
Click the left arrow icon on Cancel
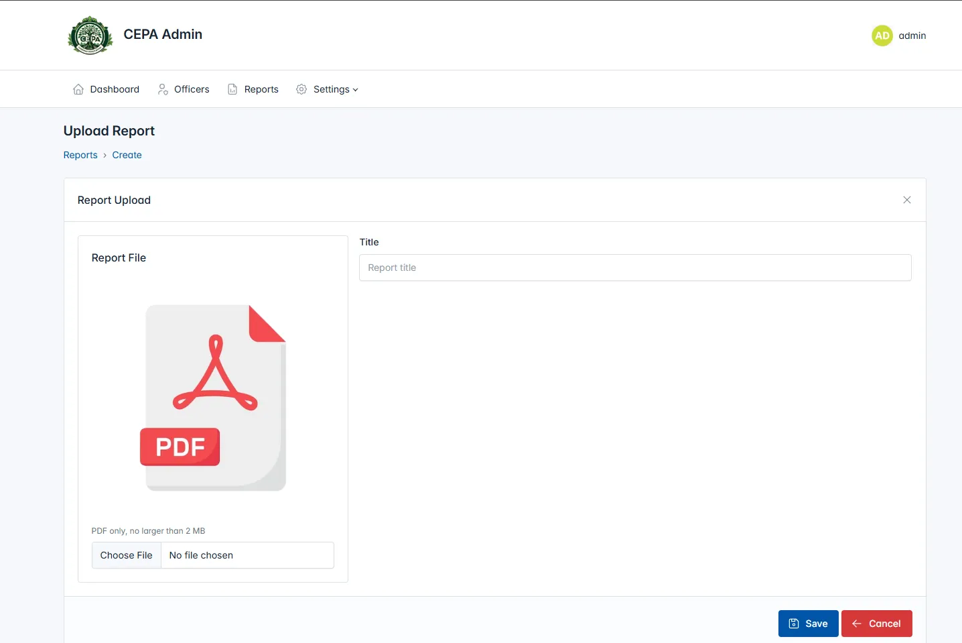(x=857, y=624)
